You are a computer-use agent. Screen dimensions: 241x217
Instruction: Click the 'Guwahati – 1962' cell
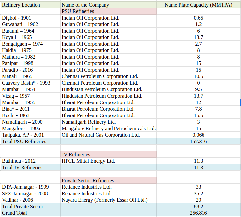click(31, 24)
